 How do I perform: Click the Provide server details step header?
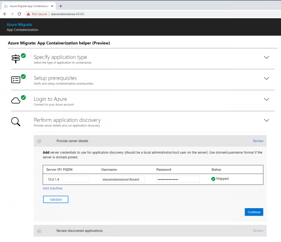pos(150,141)
